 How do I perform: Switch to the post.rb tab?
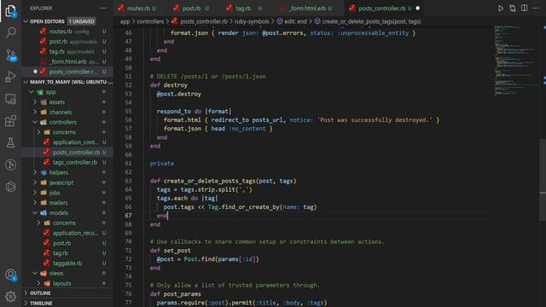point(191,8)
